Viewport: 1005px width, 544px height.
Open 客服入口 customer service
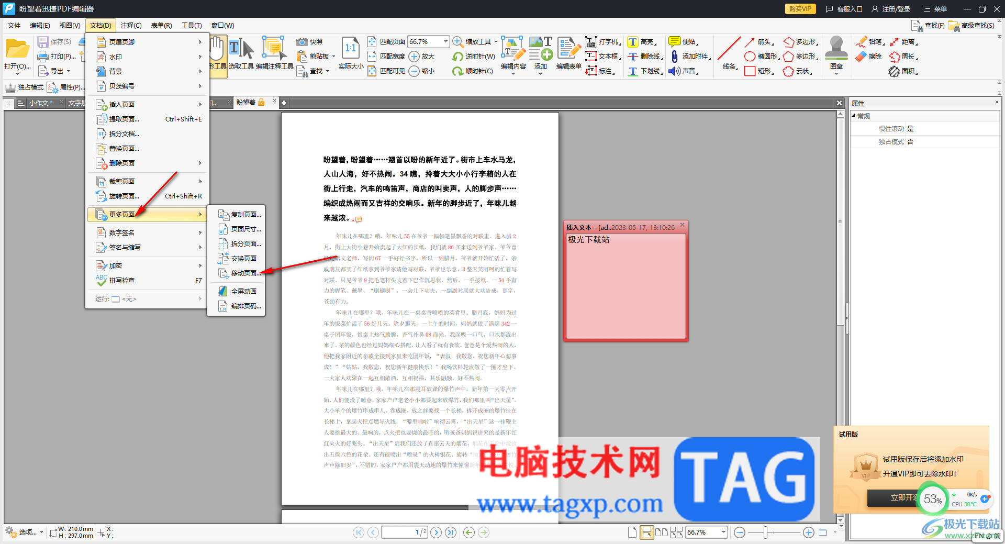tap(844, 9)
